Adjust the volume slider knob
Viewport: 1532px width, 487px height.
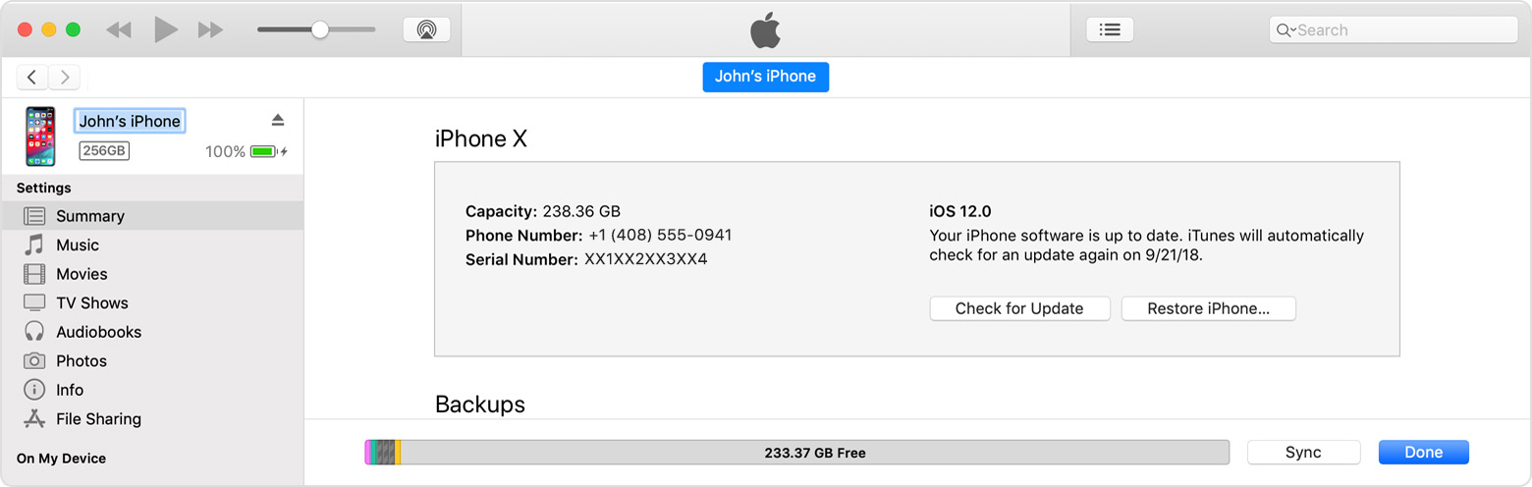click(x=320, y=29)
